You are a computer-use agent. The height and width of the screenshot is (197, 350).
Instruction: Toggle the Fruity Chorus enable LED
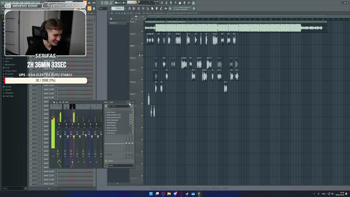click(133, 112)
